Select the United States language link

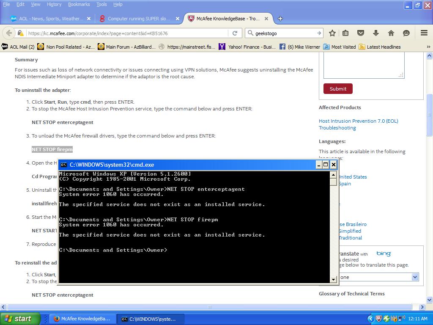coord(353,177)
